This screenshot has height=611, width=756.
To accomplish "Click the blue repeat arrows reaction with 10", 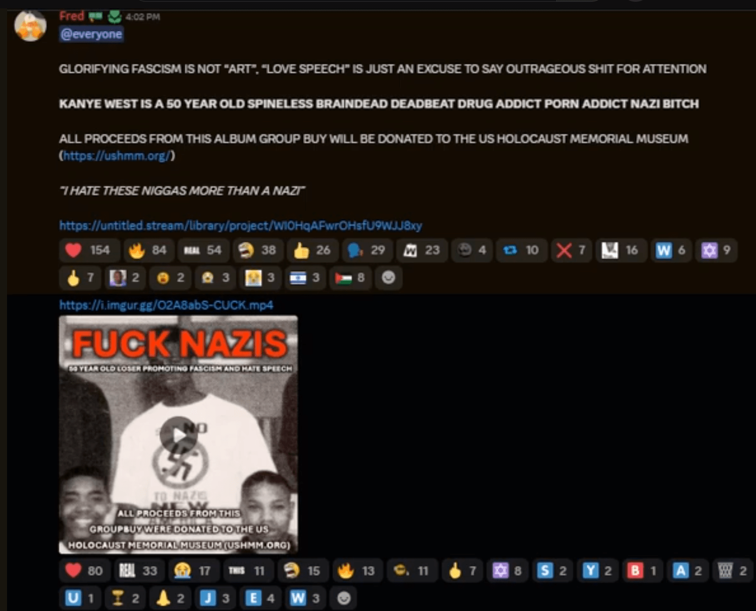I will [521, 250].
